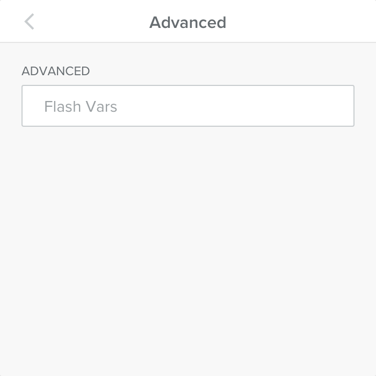Activate the field under the ADVANCED label
The image size is (376, 376).
point(187,106)
